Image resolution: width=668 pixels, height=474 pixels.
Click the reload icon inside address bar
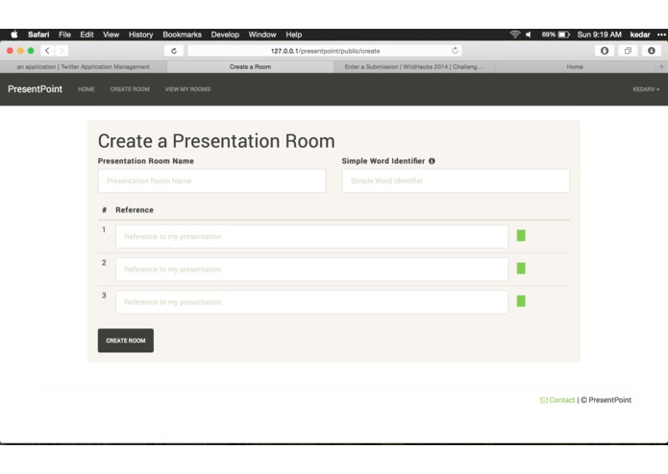click(x=455, y=51)
